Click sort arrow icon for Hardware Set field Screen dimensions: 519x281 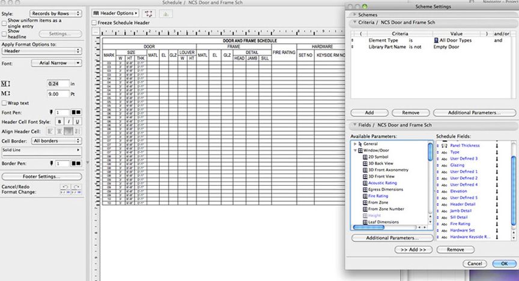click(x=497, y=231)
